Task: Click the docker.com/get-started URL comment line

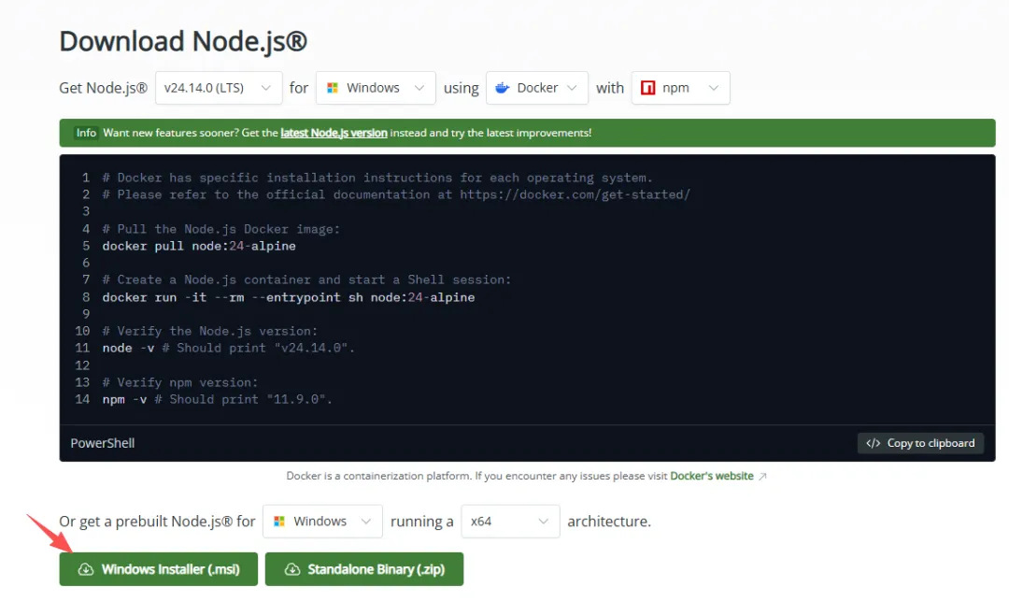Action: 396,194
